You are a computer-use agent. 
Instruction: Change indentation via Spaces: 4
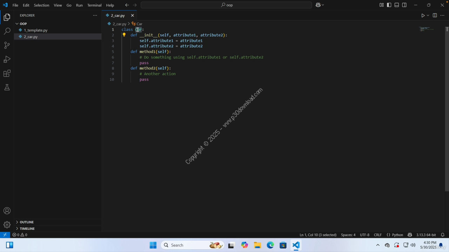(348, 235)
